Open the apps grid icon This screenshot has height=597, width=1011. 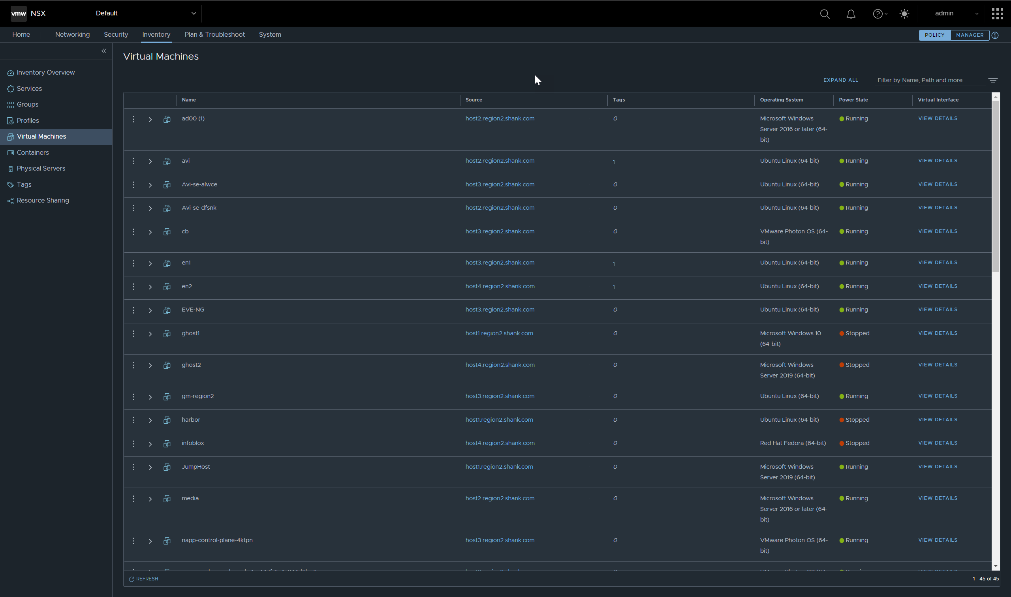tap(997, 14)
